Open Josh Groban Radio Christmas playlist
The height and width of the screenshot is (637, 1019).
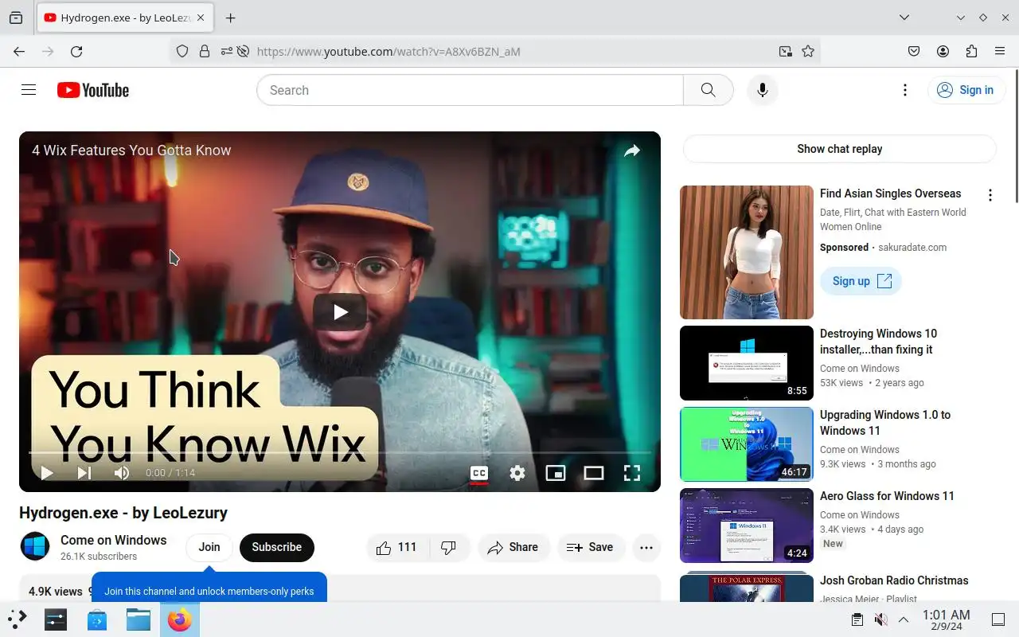click(894, 580)
